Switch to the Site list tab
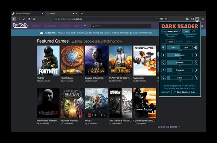This screenshot has height=143, width=217. tap(180, 41)
